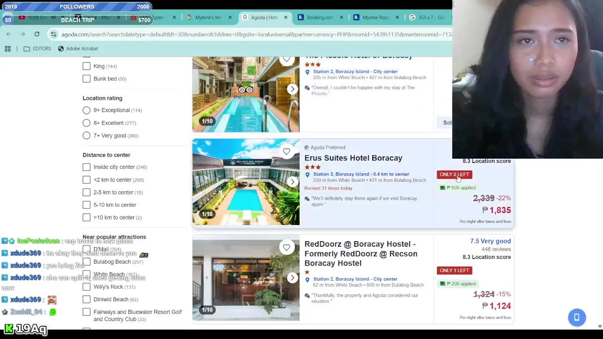This screenshot has width=603, height=339.
Task: Reload the Agoda search page
Action: (x=37, y=34)
